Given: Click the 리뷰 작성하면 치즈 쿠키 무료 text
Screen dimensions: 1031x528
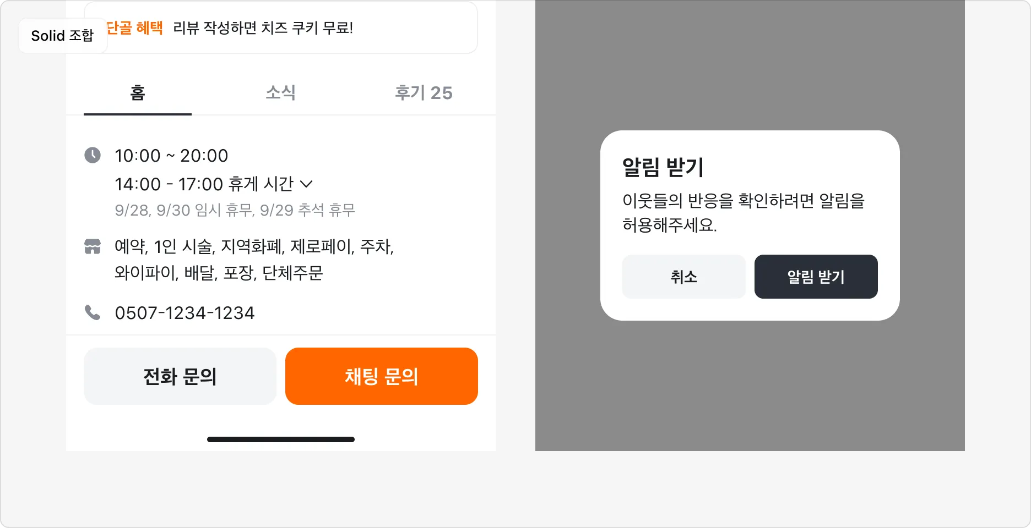Looking at the screenshot, I should 263,28.
